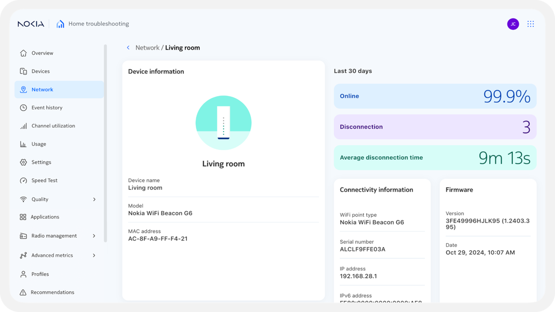Click the Recommendations warning triangle icon

23,292
